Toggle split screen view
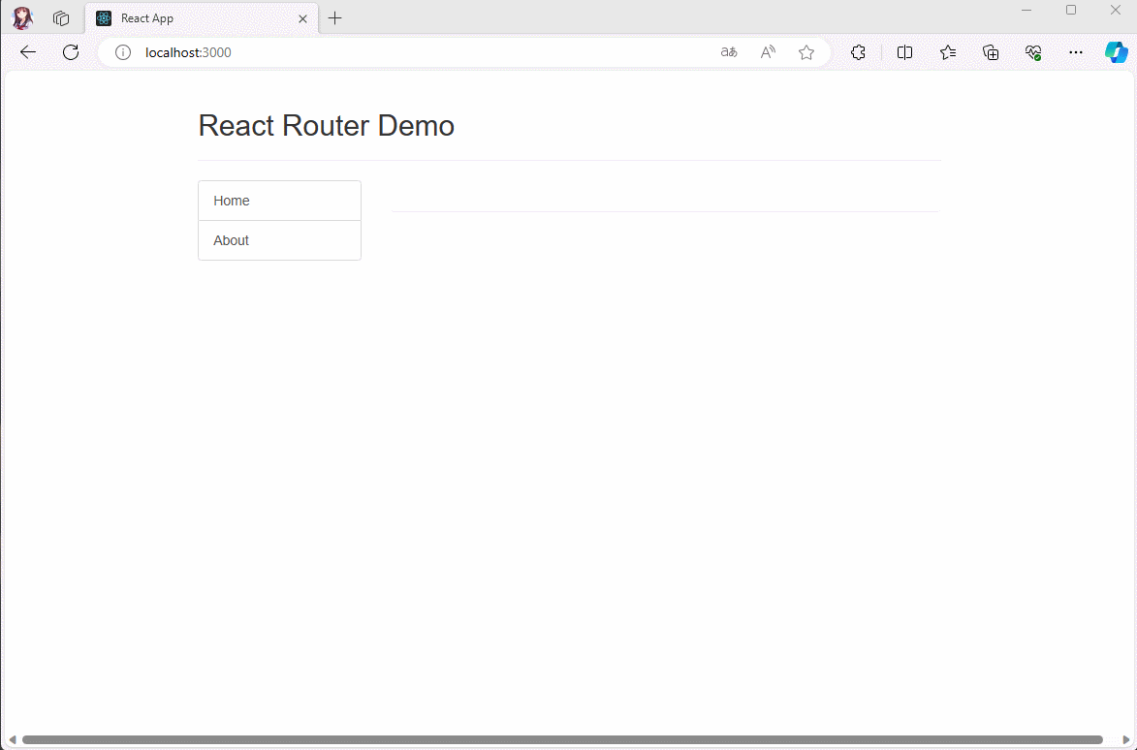 point(905,52)
